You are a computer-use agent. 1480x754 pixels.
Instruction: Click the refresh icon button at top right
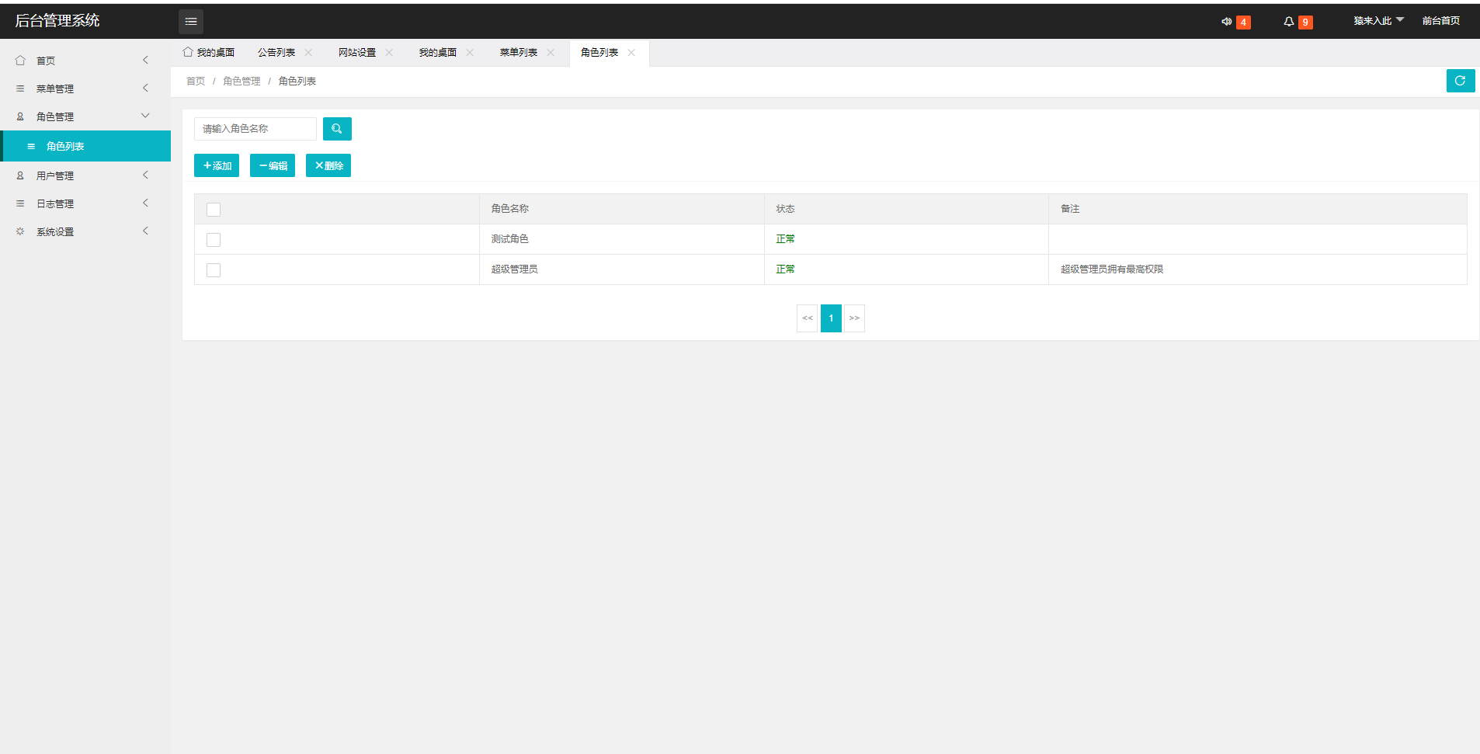(1461, 81)
